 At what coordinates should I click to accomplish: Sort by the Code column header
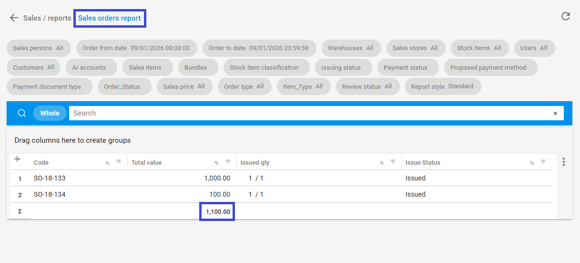coord(41,163)
